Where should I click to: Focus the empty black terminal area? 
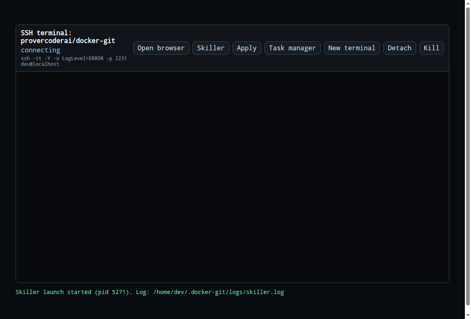tap(232, 177)
